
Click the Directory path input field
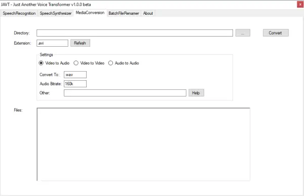point(135,33)
